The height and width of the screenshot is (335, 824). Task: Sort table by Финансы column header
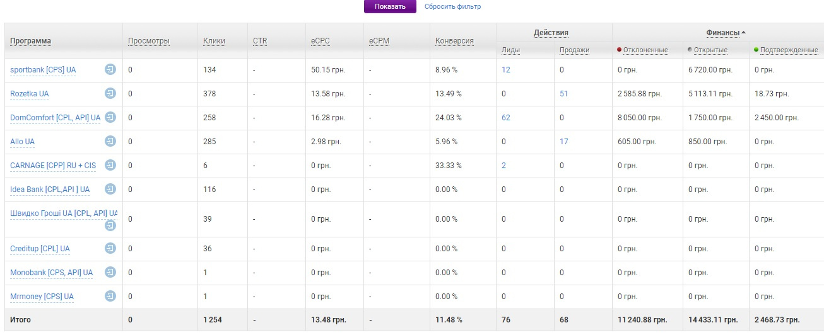[x=722, y=32]
